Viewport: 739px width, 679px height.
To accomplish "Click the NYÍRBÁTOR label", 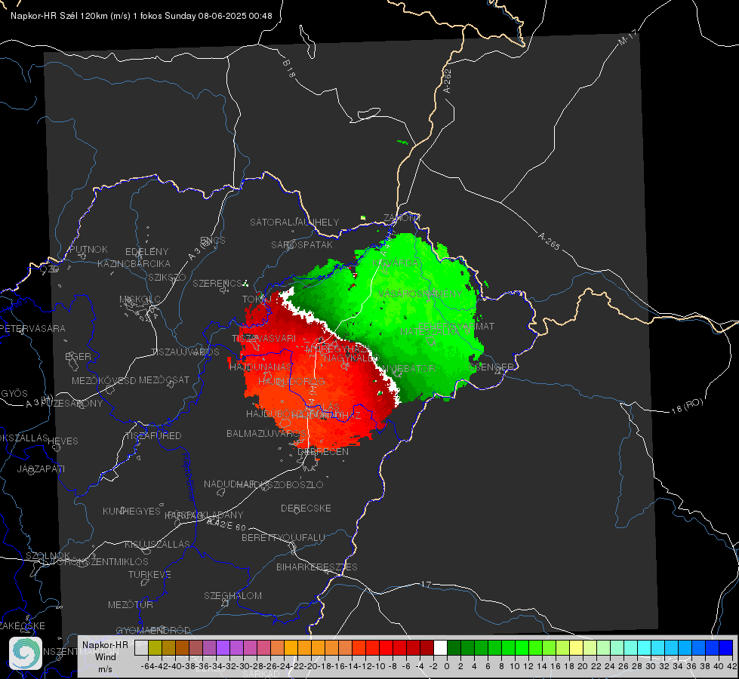I will point(408,368).
